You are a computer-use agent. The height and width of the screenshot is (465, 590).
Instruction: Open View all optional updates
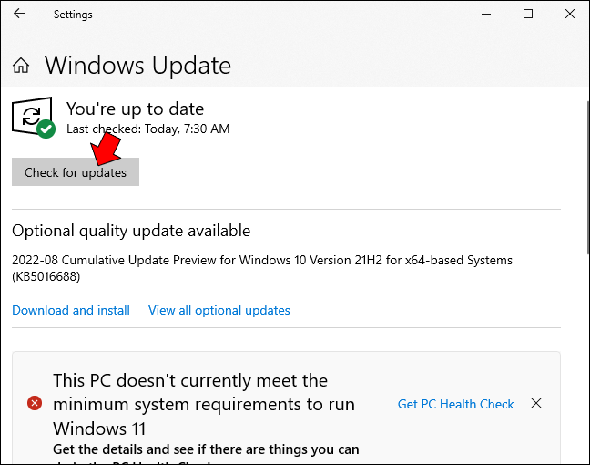tap(219, 310)
